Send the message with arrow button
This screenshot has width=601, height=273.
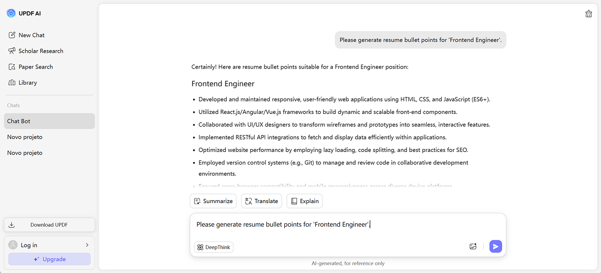coord(496,246)
